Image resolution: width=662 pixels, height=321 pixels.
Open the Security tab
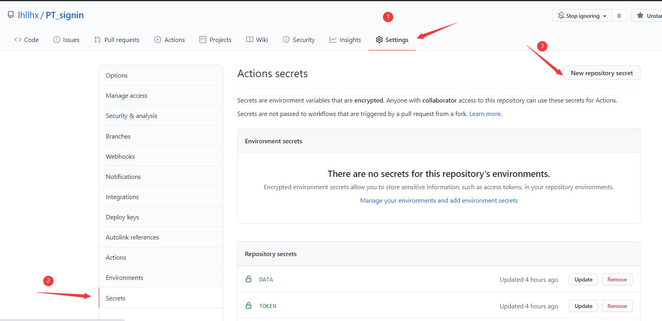pos(299,40)
